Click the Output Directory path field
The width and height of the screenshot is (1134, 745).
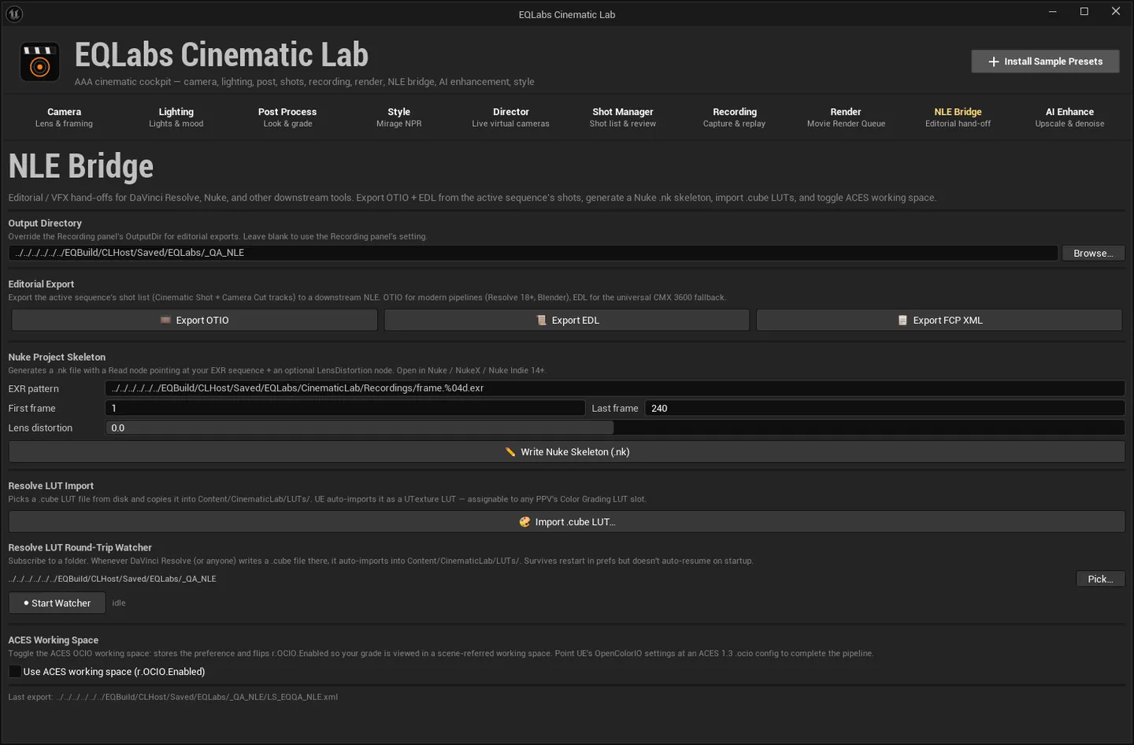click(x=533, y=253)
